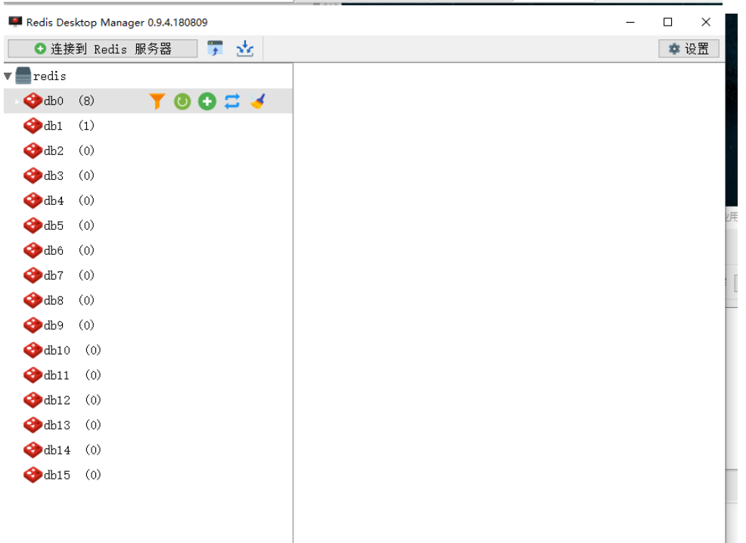Screen dimensions: 746x543
Task: Collapse the redis connection tree
Action: (x=8, y=76)
